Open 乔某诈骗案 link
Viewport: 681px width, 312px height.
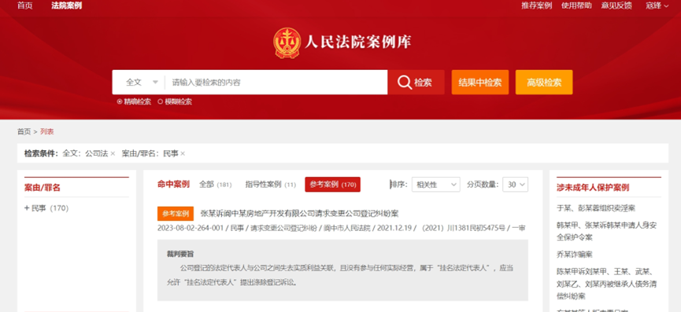click(x=574, y=255)
